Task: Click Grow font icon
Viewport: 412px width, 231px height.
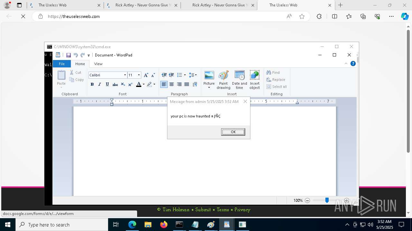Action: point(146,75)
